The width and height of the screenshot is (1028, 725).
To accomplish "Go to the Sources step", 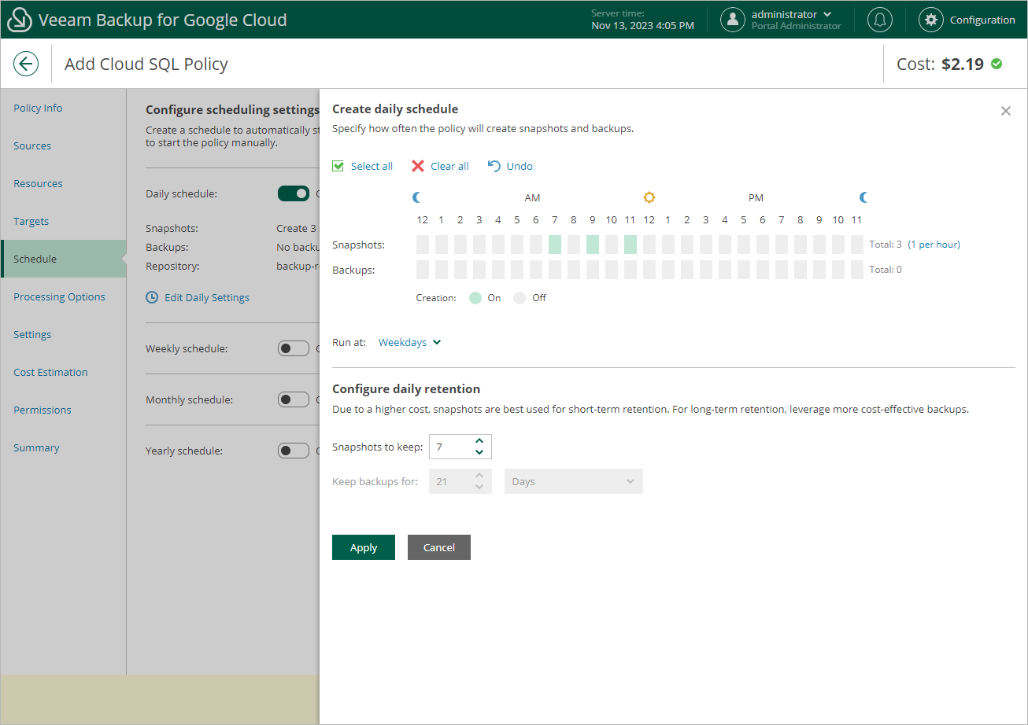I will pyautogui.click(x=63, y=145).
